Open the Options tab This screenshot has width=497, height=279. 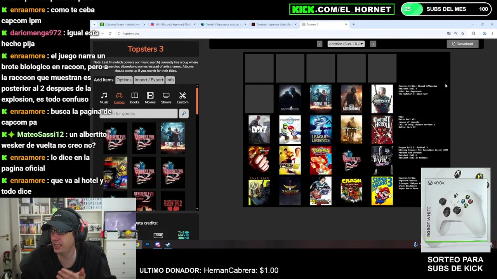click(124, 80)
